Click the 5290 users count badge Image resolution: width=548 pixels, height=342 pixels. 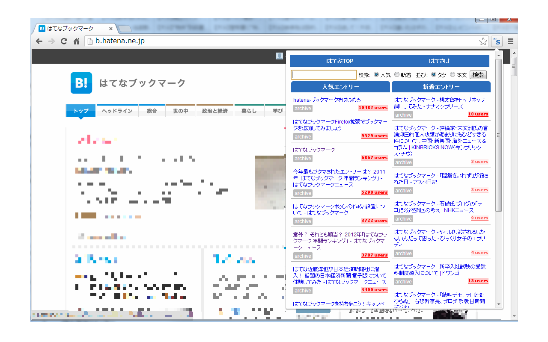point(375,192)
